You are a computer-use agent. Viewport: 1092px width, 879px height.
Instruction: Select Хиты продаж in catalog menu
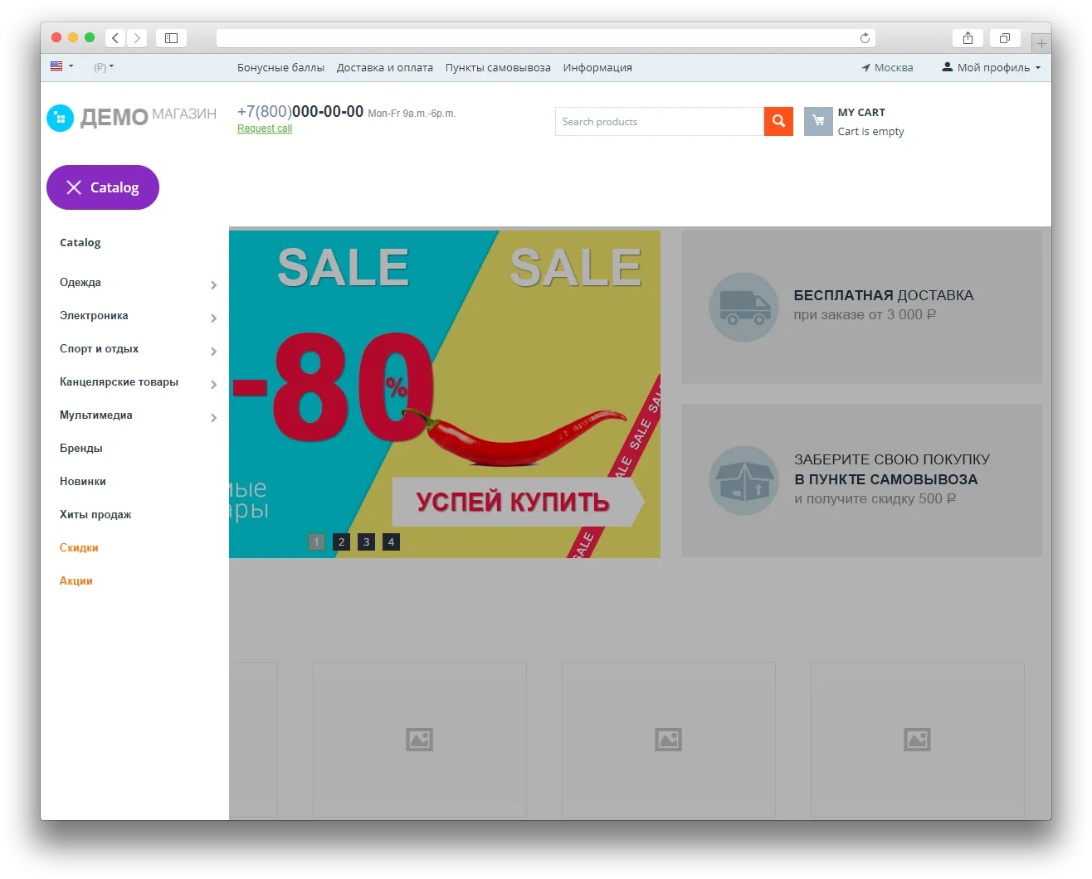coord(95,515)
